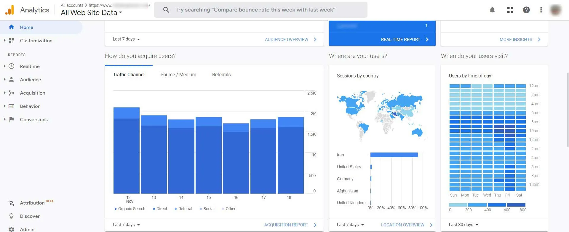
Task: Switch to the Referrals tab
Action: [221, 74]
